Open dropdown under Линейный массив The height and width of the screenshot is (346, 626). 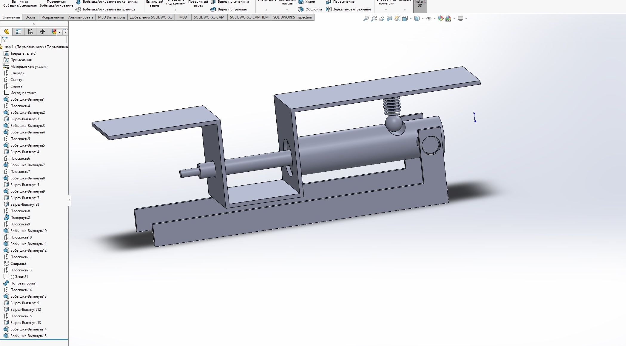287,10
